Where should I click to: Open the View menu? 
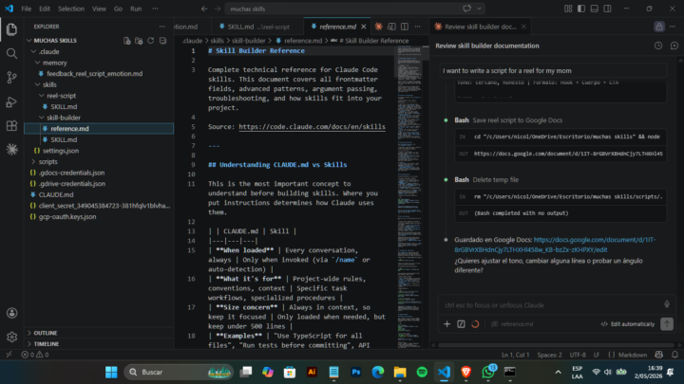[99, 9]
